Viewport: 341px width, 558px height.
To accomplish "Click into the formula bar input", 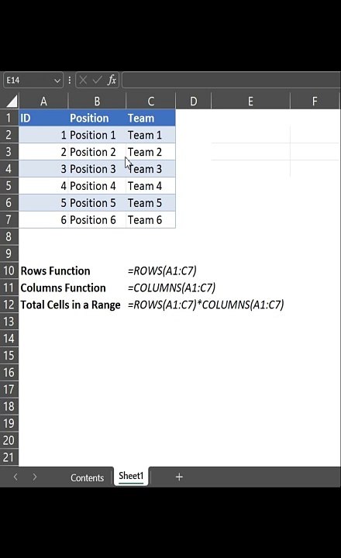I will click(x=232, y=80).
